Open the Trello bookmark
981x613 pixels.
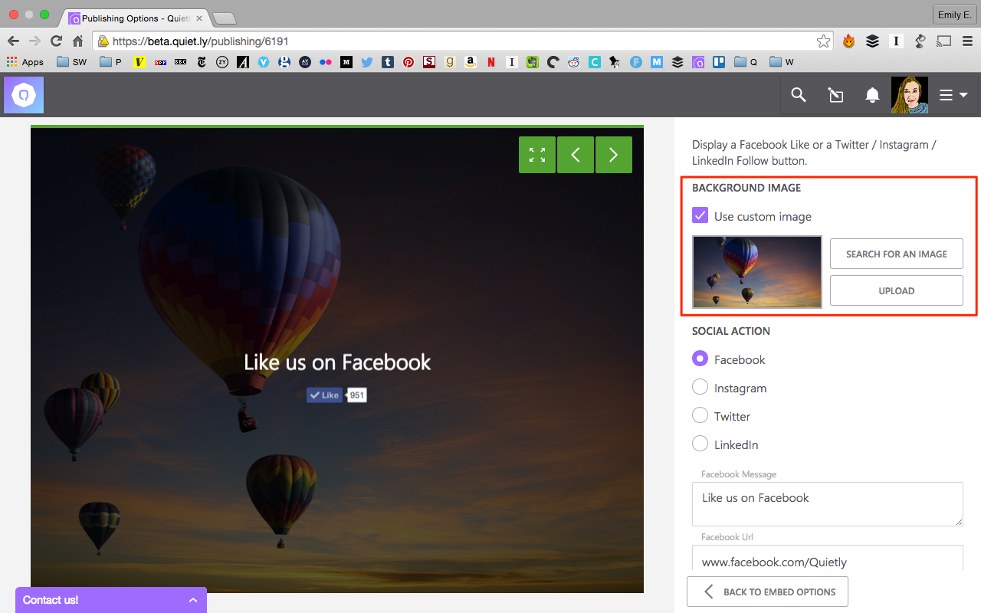pyautogui.click(x=719, y=62)
